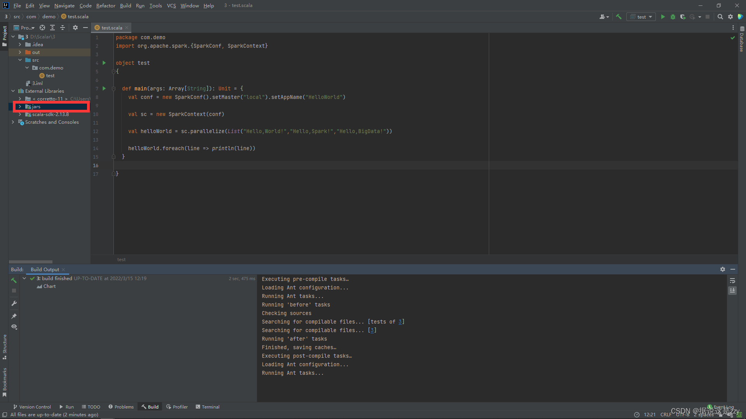Click hyperlink 3 in Searching for compilable files

(x=372, y=330)
